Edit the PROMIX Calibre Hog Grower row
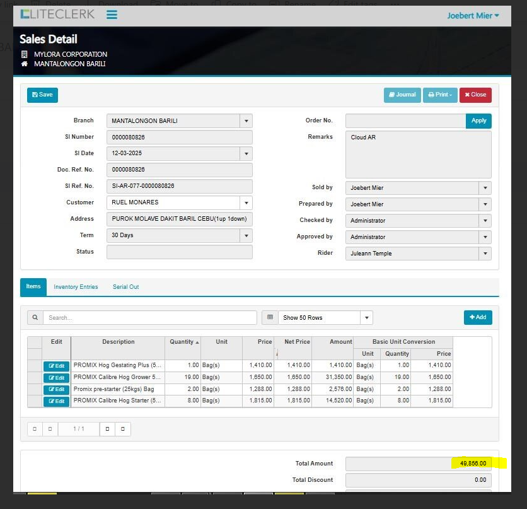This screenshot has width=527, height=509. (56, 378)
